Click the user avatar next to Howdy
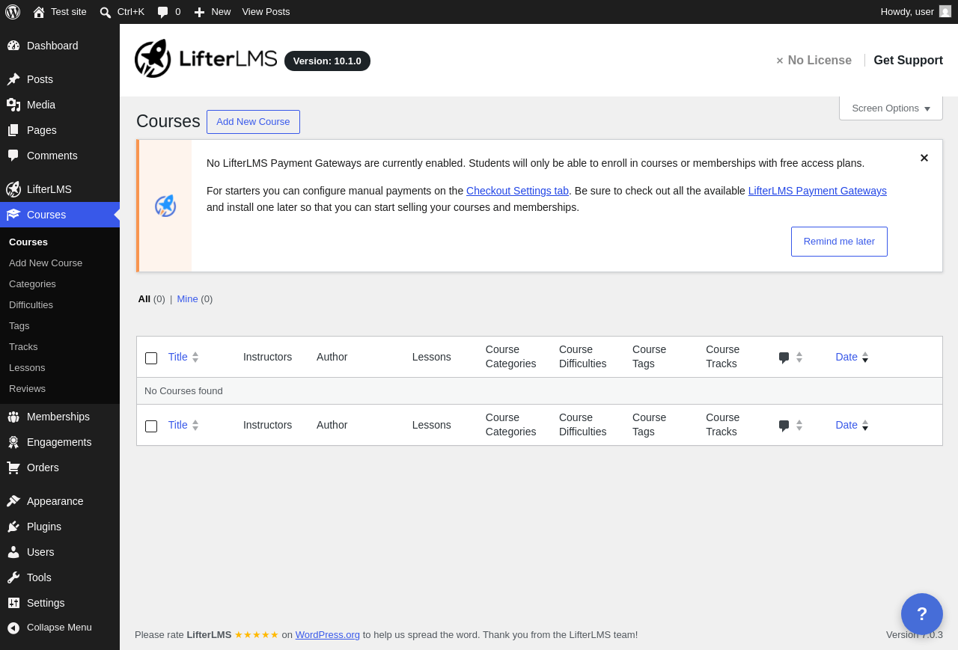 click(x=945, y=12)
